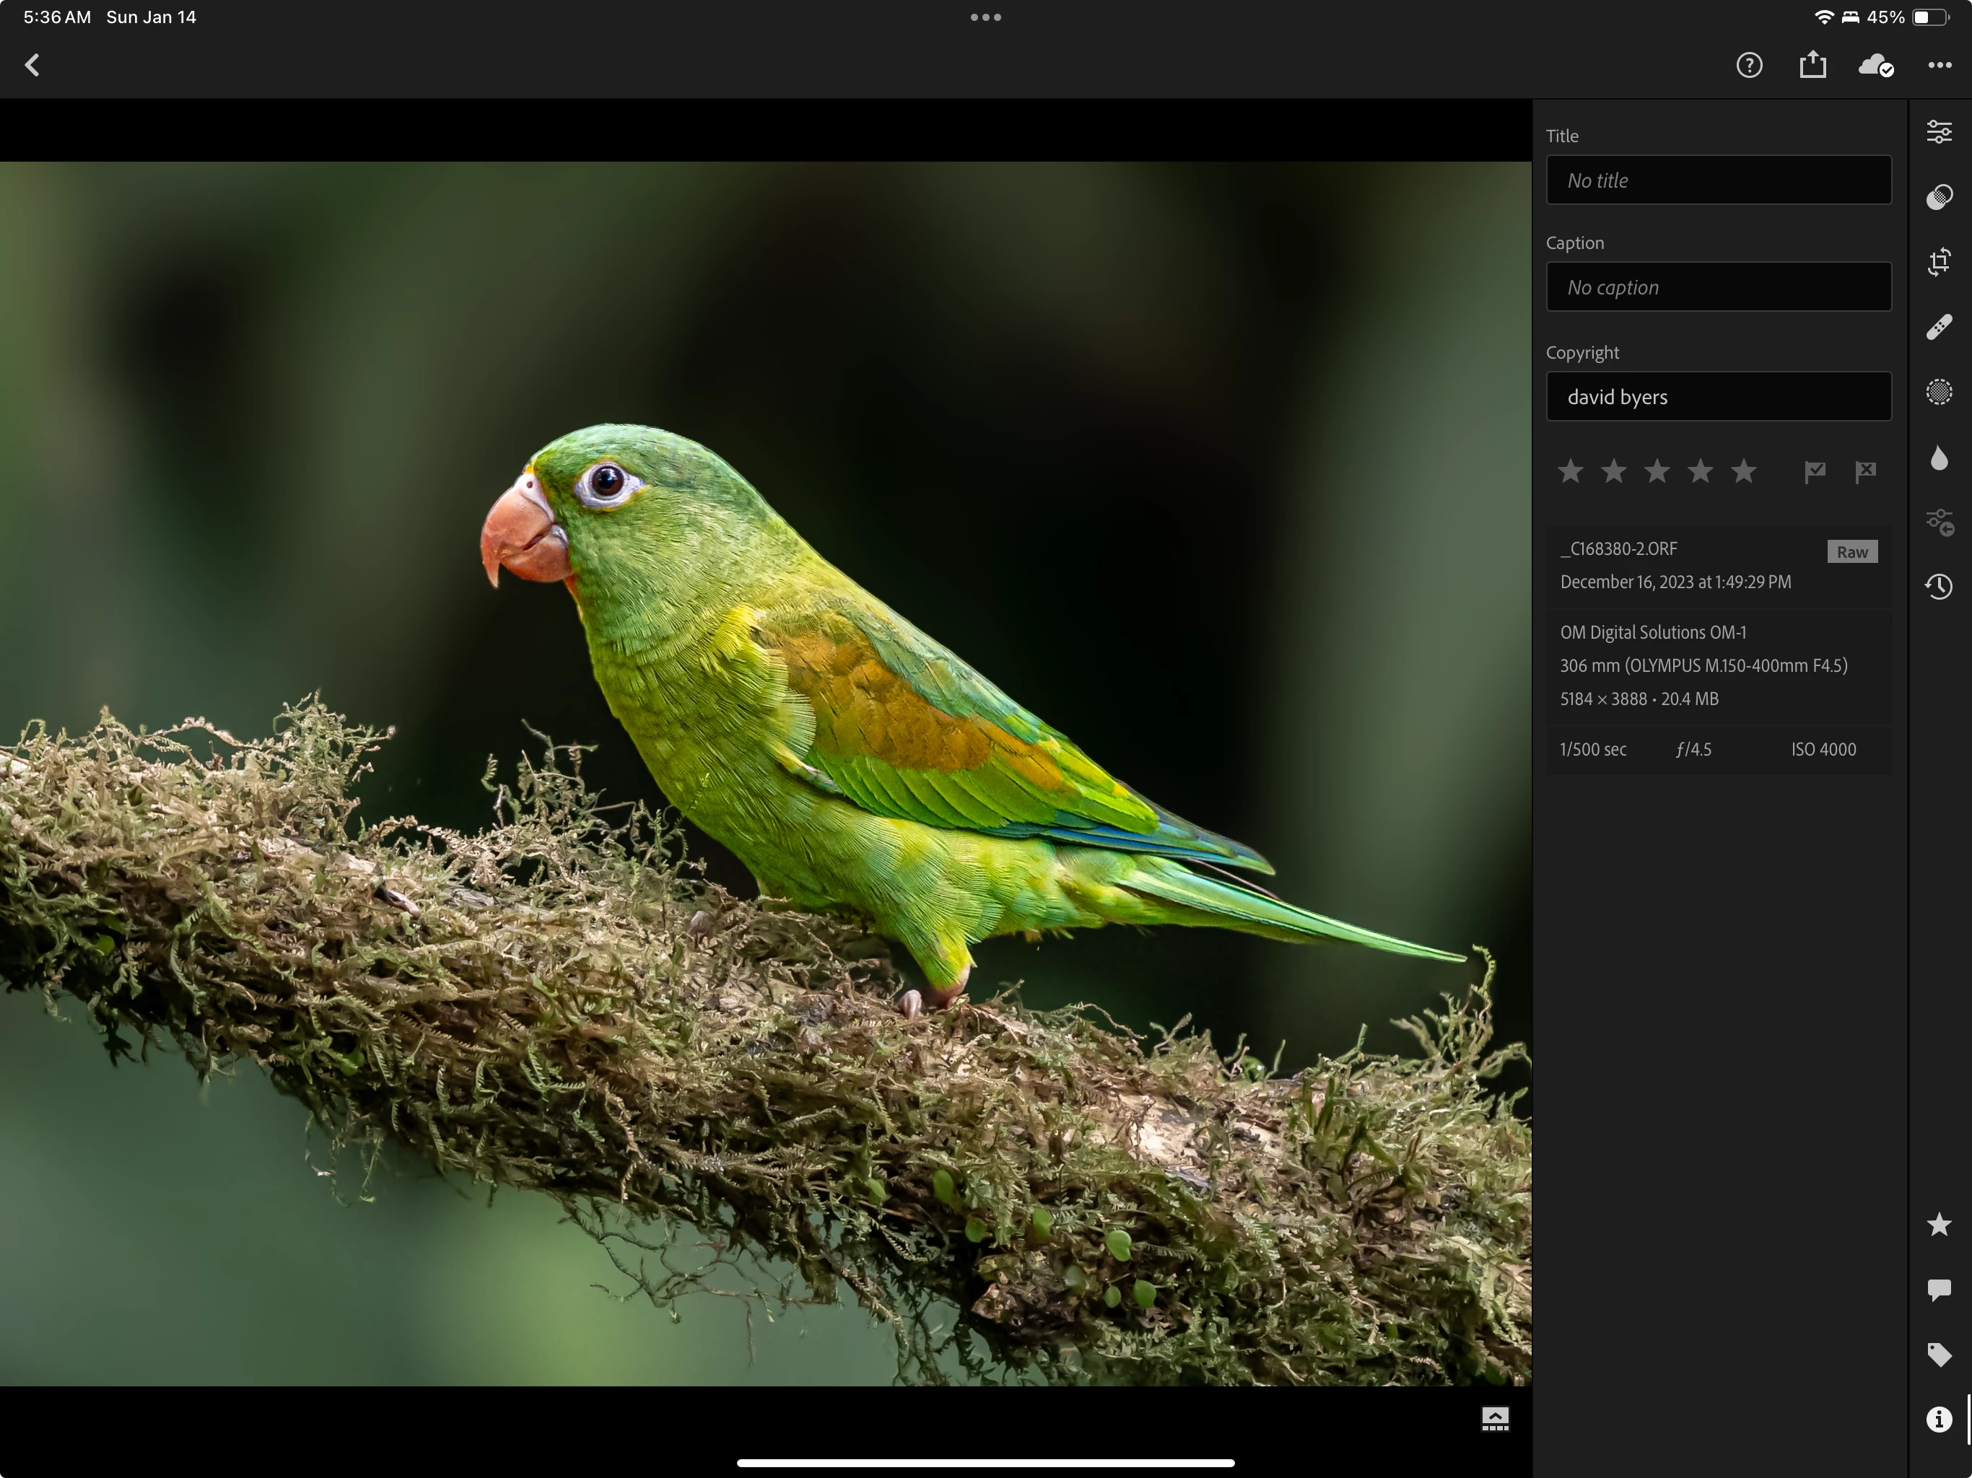The image size is (1972, 1478).
Task: Flag photo as rejected
Action: pos(1865,471)
